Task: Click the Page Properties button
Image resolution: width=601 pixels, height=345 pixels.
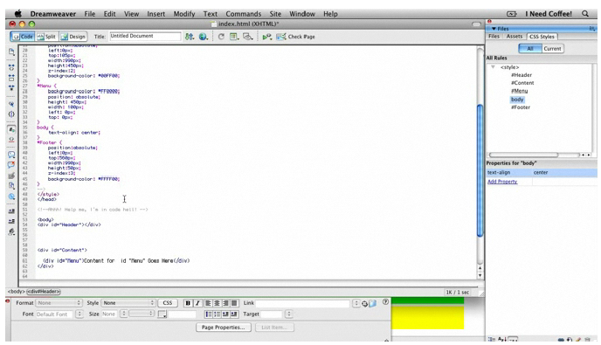Action: 224,328
